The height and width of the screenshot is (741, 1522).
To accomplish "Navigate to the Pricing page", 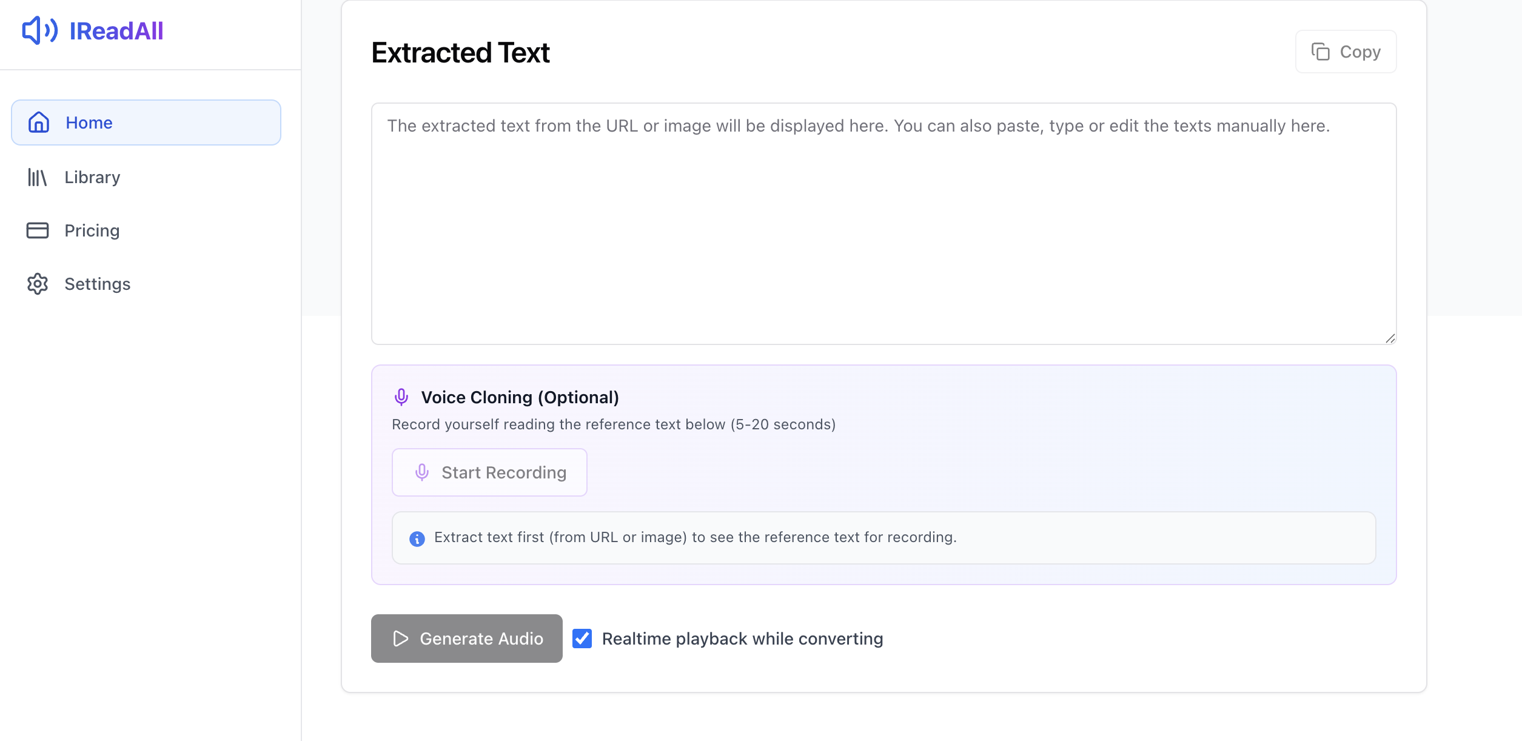I will pyautogui.click(x=92, y=230).
